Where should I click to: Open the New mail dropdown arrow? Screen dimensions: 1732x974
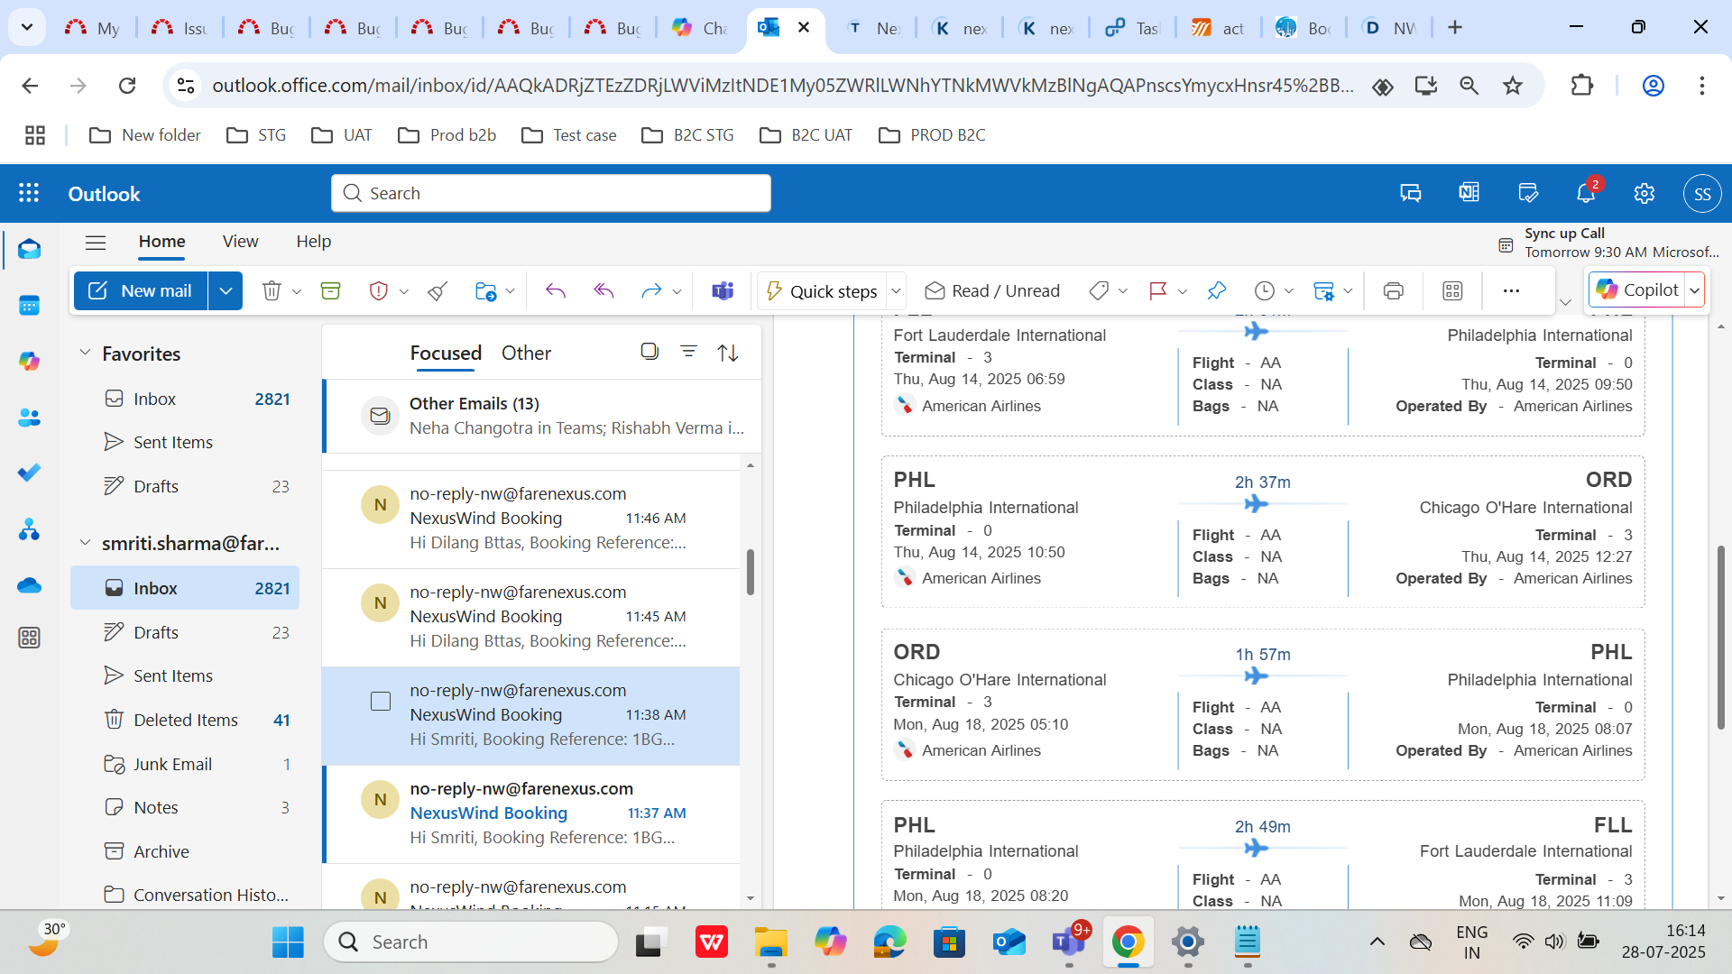pos(226,290)
